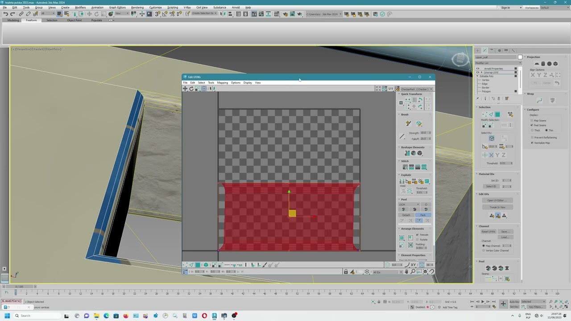Open Display menu in Edit UVWs
The width and height of the screenshot is (571, 321).
pos(248,82)
